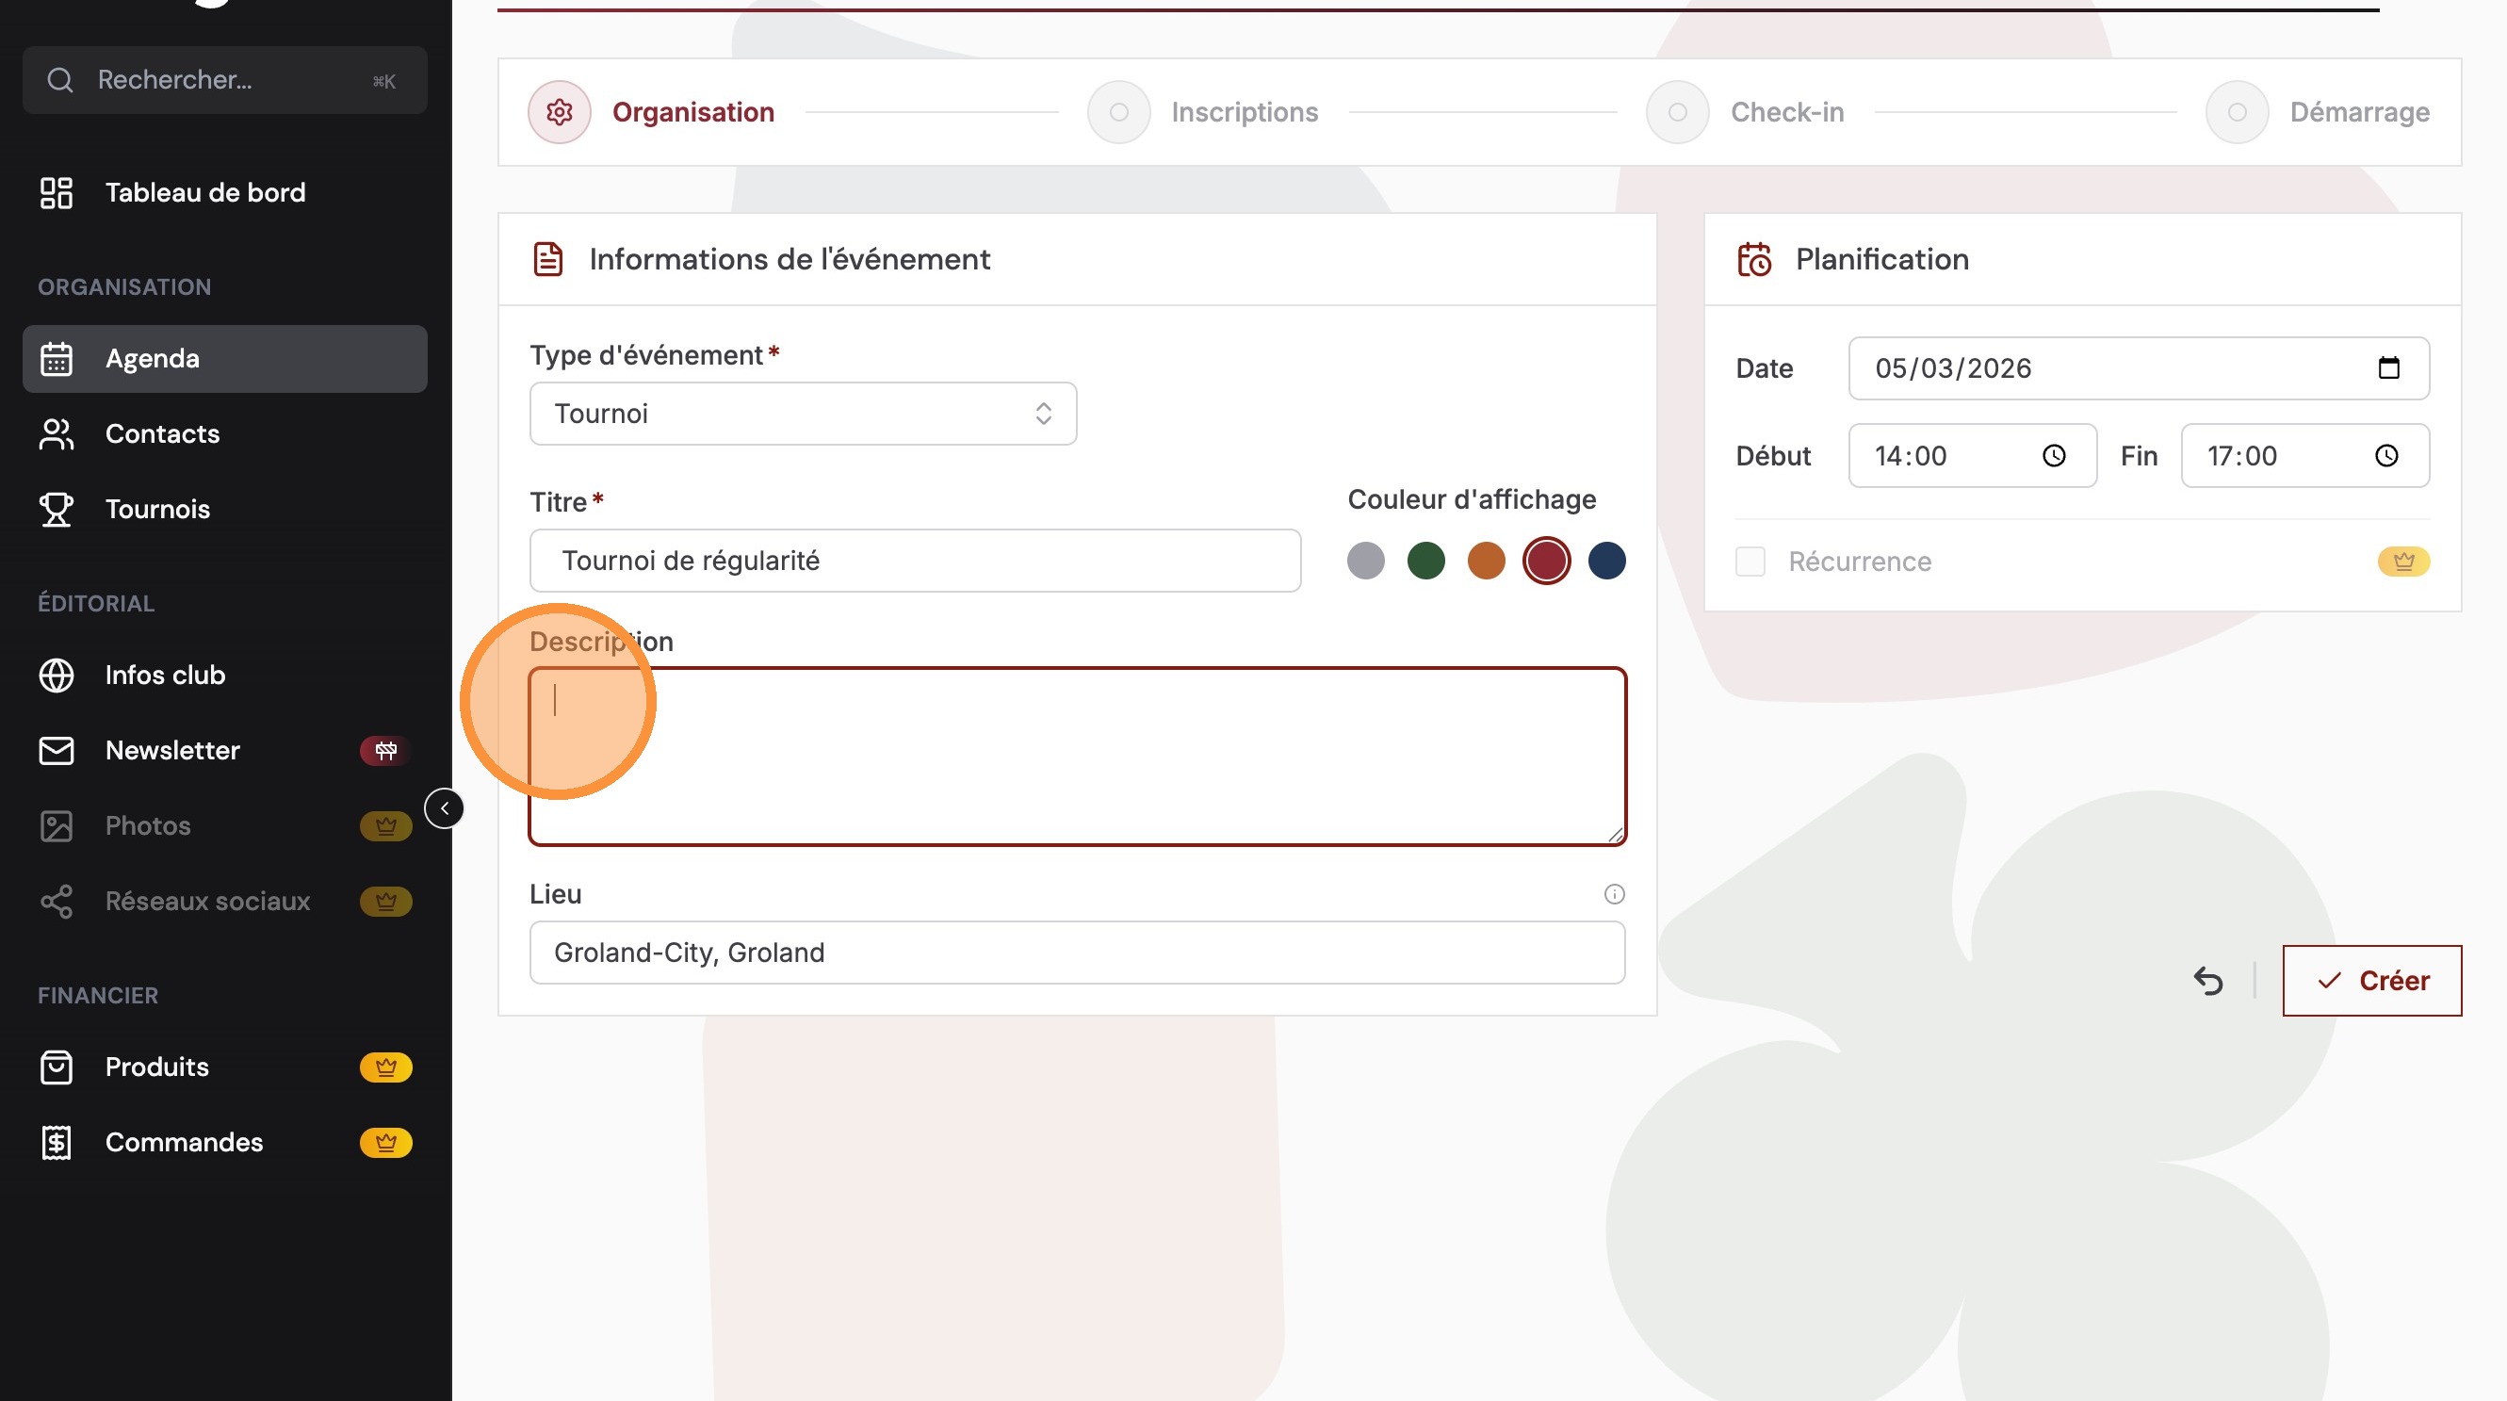
Task: Select the Inscriptions step circle
Action: click(1119, 112)
